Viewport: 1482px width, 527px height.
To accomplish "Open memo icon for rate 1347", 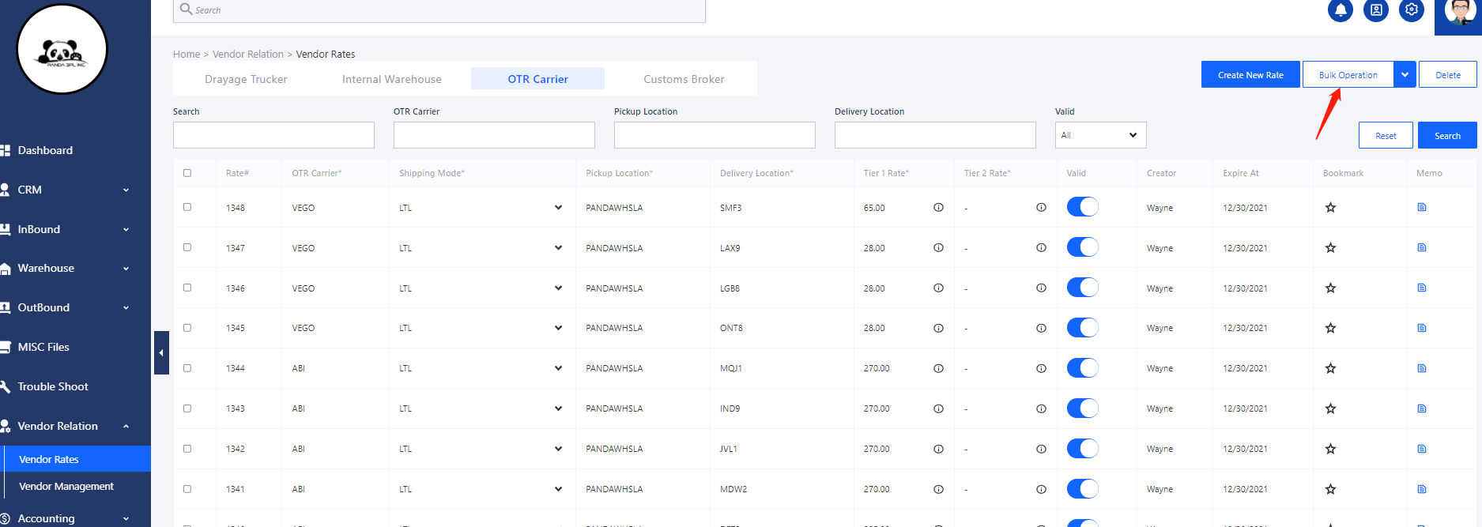I will pos(1422,248).
